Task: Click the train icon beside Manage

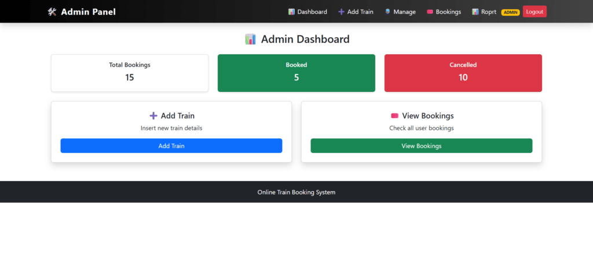Action: 387,12
